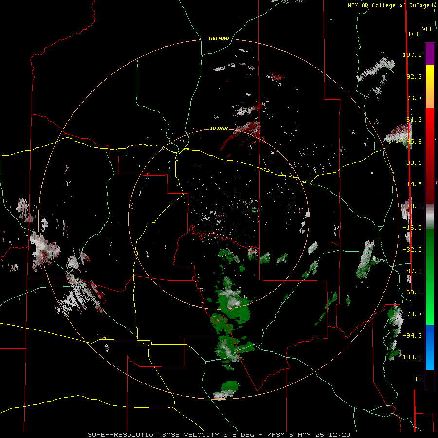Select the -109.8 value on the velocity scale
Screen dimensions: 438x438
pyautogui.click(x=411, y=357)
